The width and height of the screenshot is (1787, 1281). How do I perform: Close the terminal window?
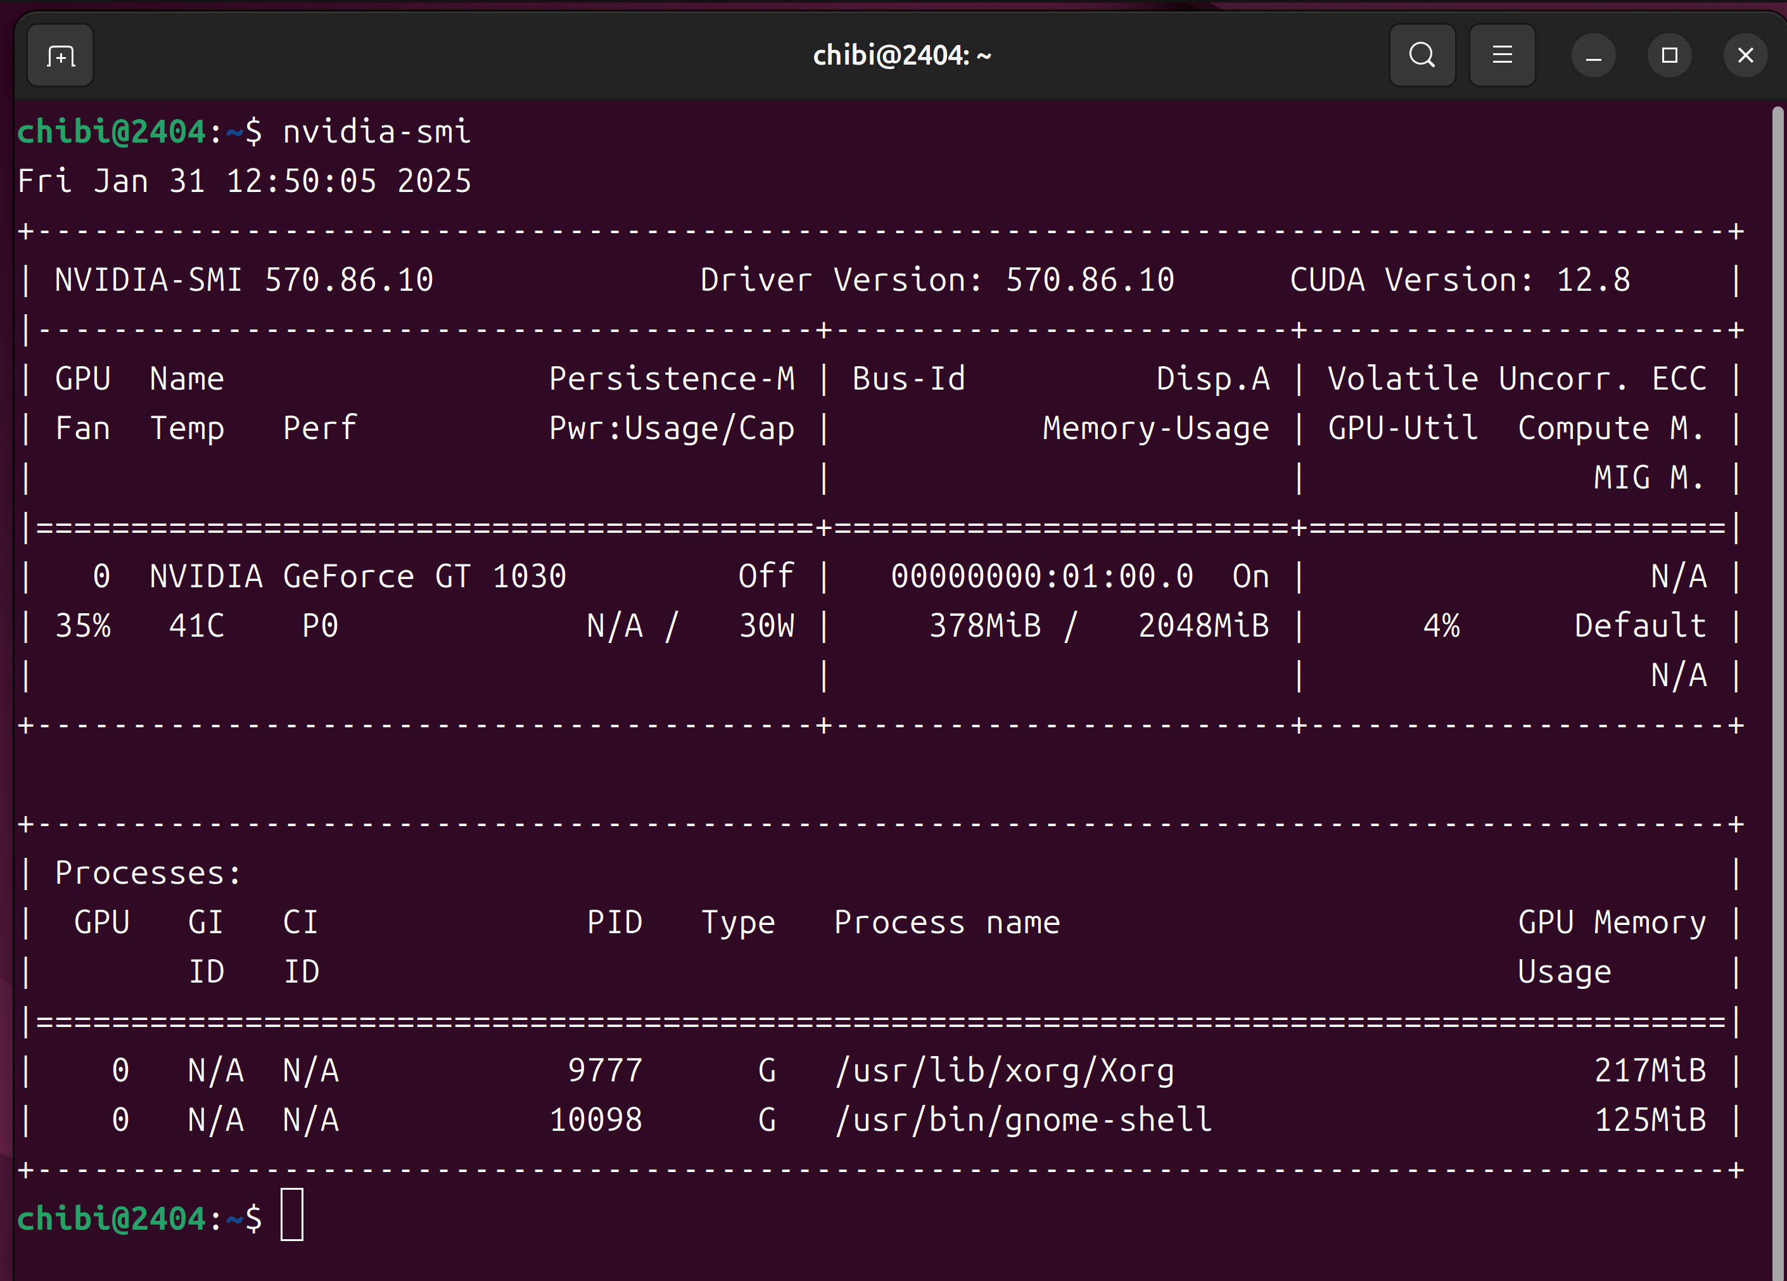pyautogui.click(x=1745, y=56)
